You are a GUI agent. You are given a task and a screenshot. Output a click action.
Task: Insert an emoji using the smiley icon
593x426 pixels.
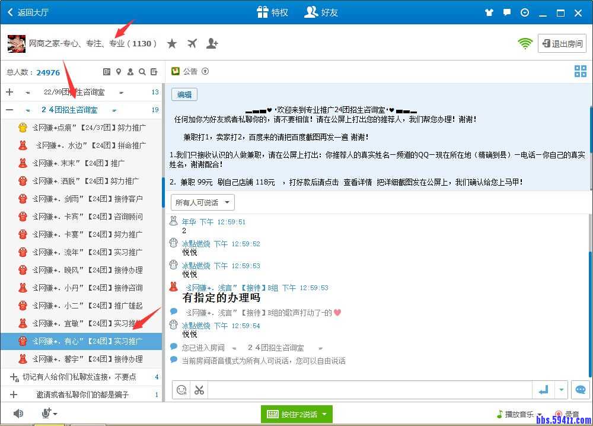181,390
